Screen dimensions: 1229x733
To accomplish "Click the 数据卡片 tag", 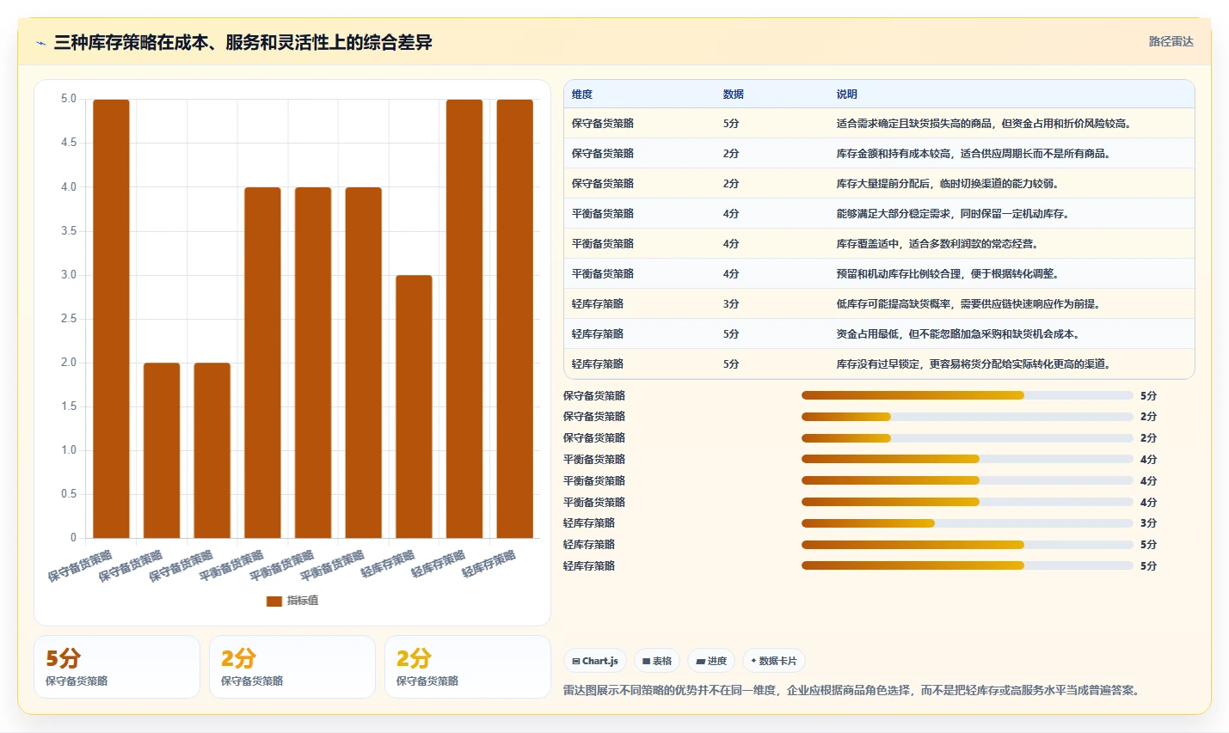I will pyautogui.click(x=774, y=661).
